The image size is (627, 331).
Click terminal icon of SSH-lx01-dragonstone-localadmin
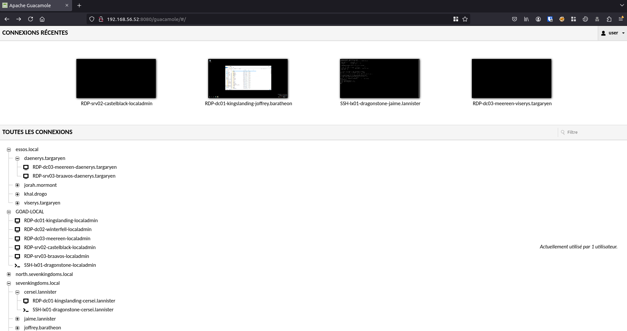click(17, 265)
